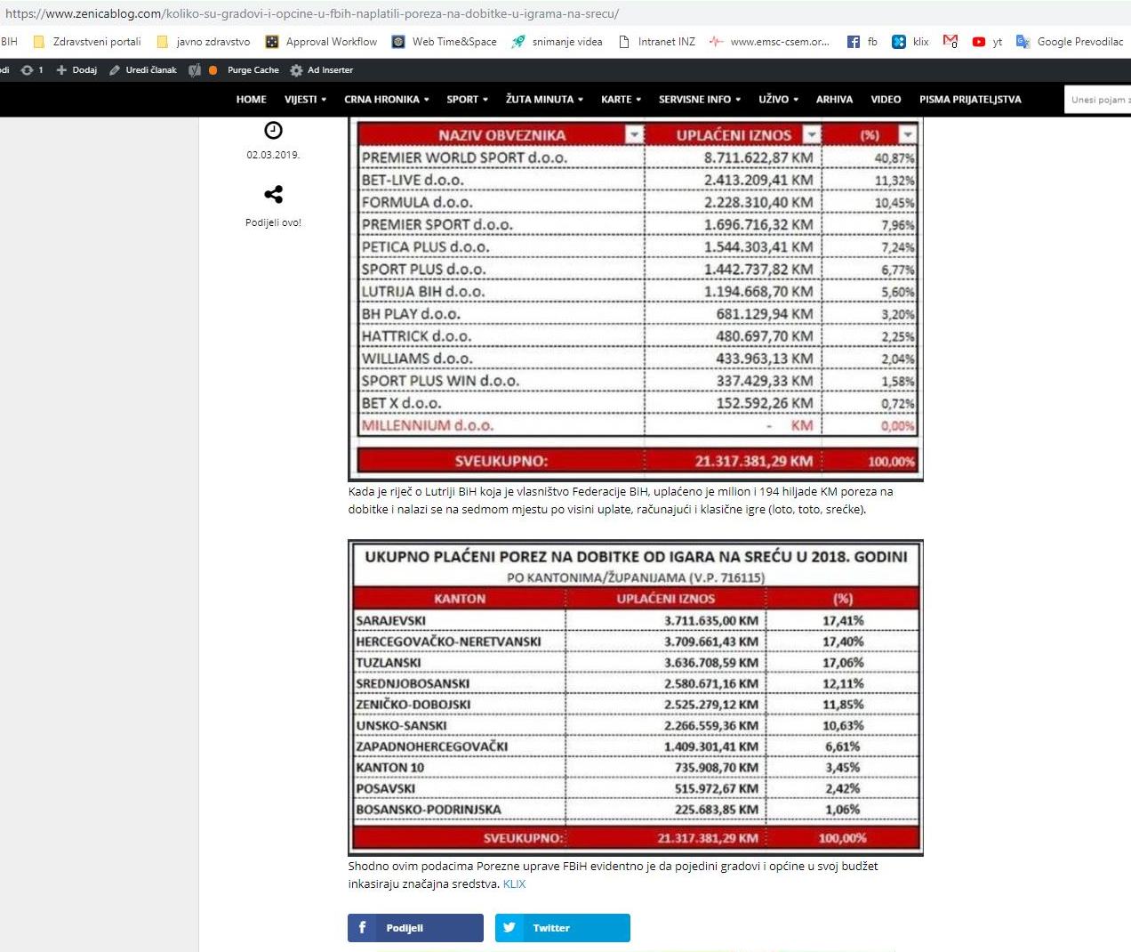Image resolution: width=1131 pixels, height=952 pixels.
Task: Follow the KLIX source link
Action: 514,884
